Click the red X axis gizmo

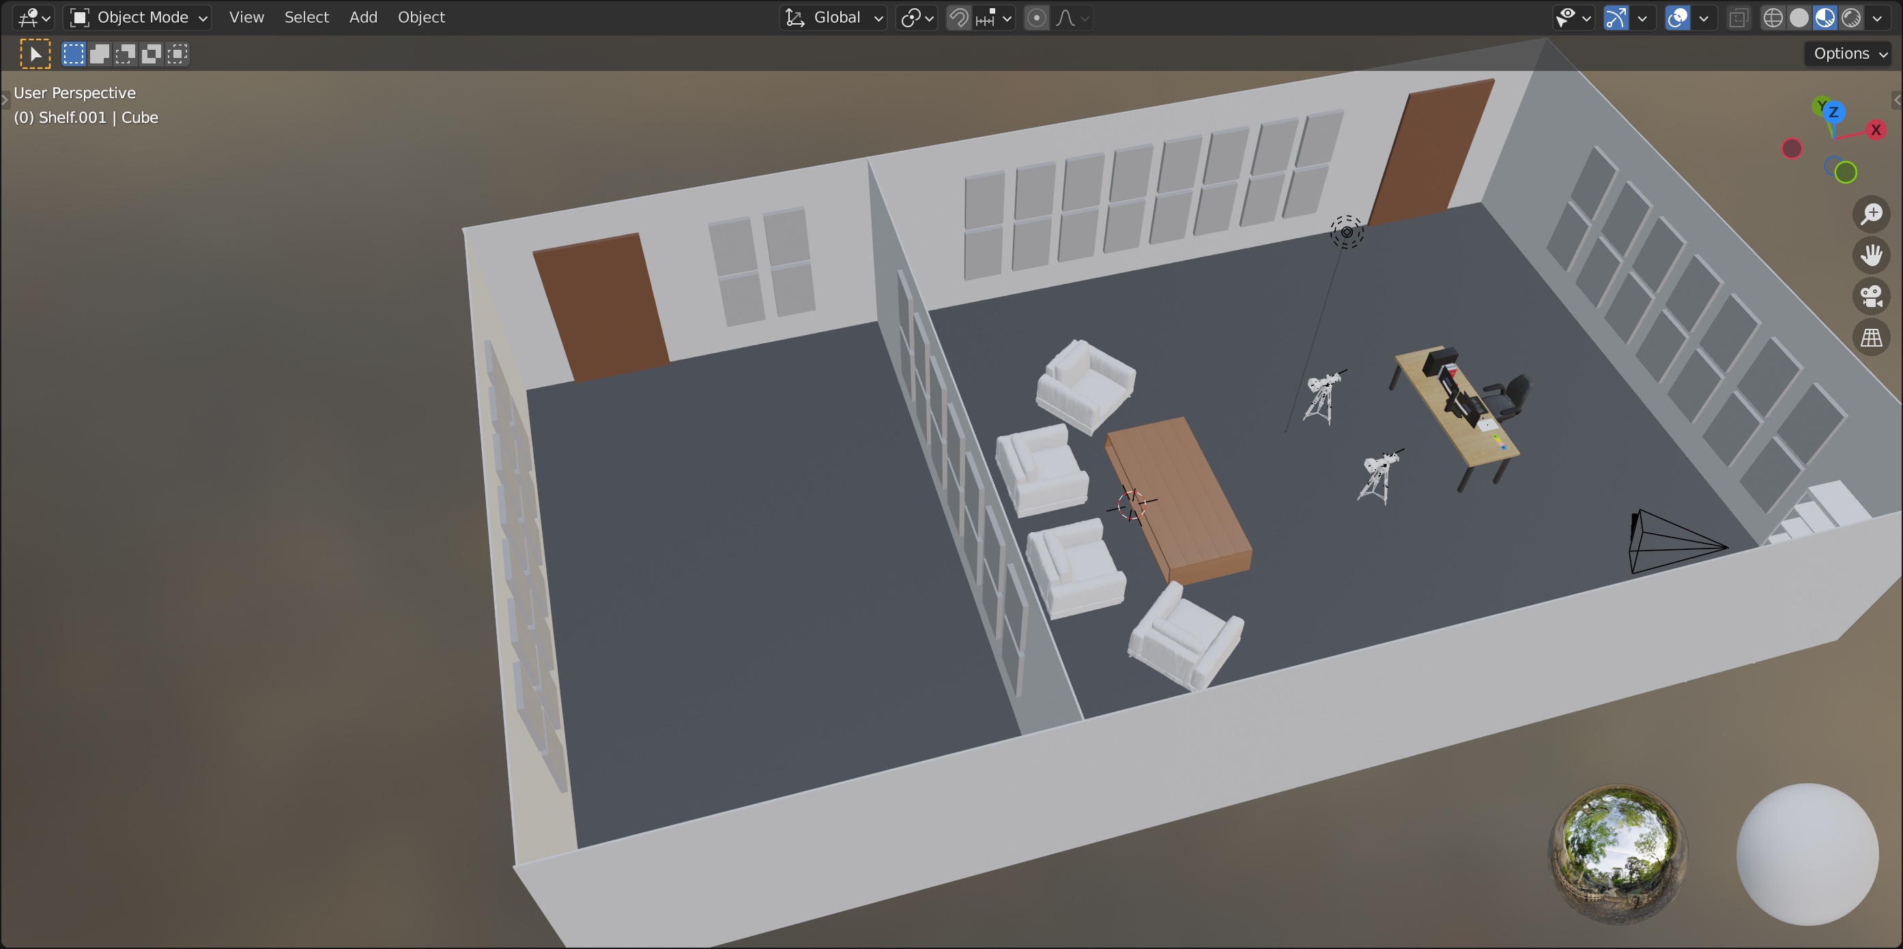tap(1875, 130)
